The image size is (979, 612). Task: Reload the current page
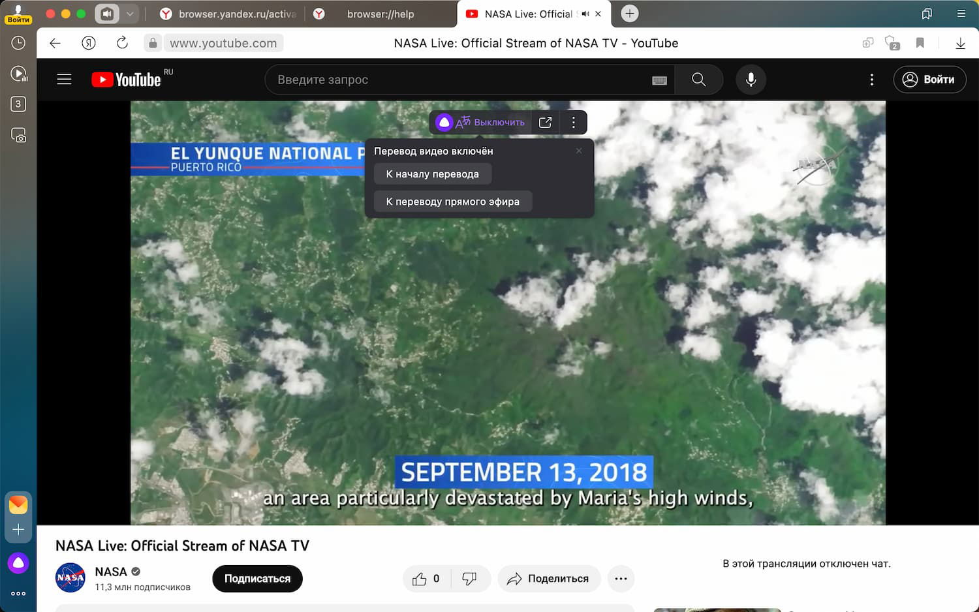tap(122, 43)
